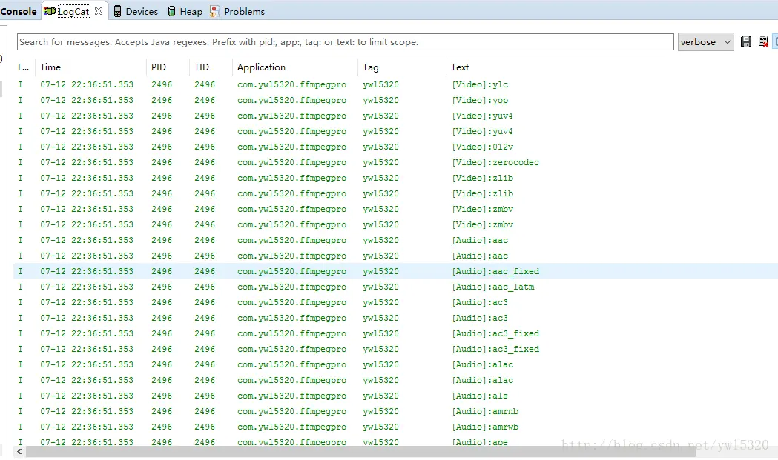The height and width of the screenshot is (460, 778).
Task: Save log with floppy disk icon
Action: coord(746,41)
